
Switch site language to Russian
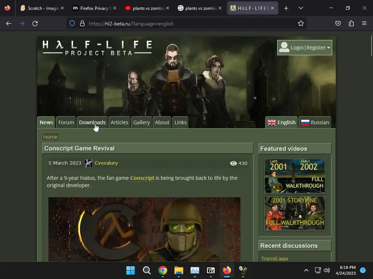[x=315, y=122]
